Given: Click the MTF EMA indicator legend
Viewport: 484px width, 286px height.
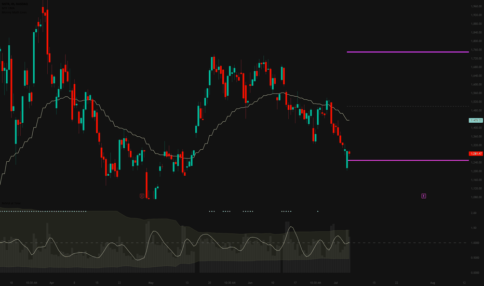Looking at the screenshot, I should (x=8, y=8).
